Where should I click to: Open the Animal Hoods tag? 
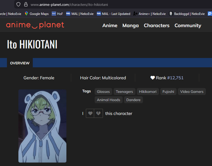[x=109, y=100]
